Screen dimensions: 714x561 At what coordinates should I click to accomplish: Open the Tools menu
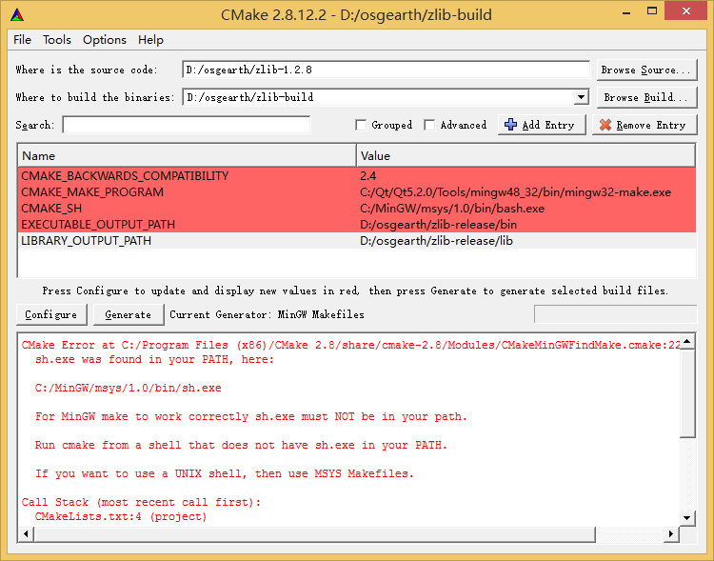coord(57,40)
